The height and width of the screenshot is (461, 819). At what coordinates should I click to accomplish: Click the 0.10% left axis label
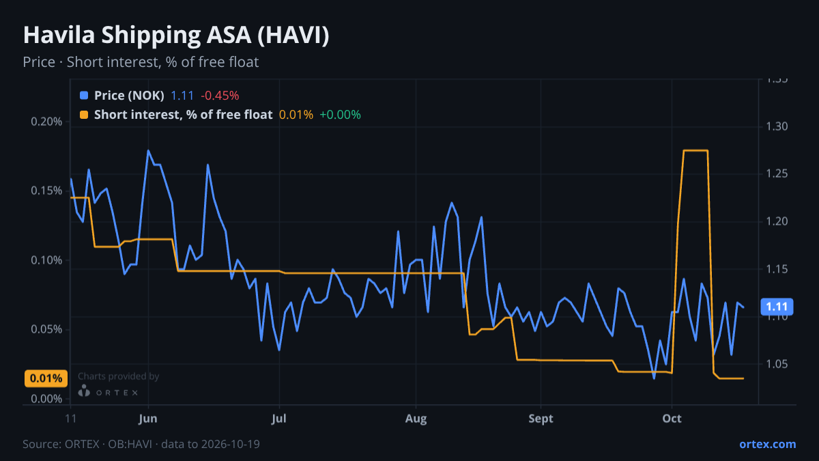46,260
